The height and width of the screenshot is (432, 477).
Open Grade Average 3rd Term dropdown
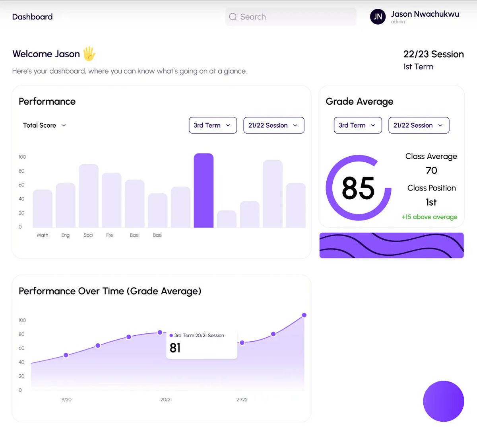(x=358, y=125)
